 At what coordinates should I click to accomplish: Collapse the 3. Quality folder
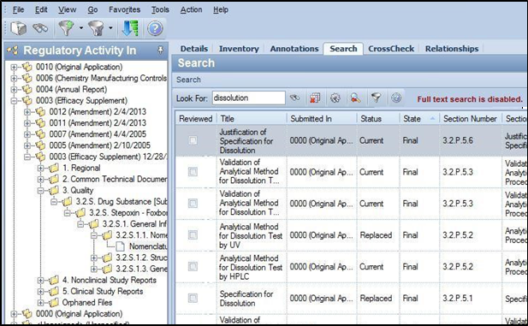40,191
